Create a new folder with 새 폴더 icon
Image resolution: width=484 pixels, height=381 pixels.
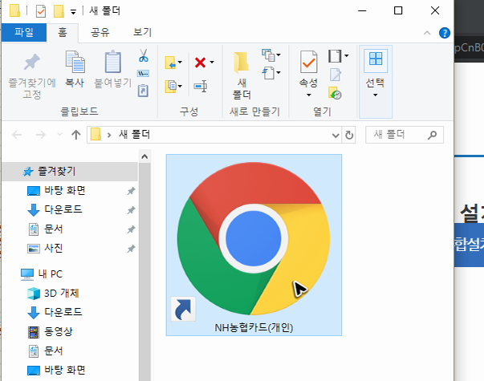(241, 63)
